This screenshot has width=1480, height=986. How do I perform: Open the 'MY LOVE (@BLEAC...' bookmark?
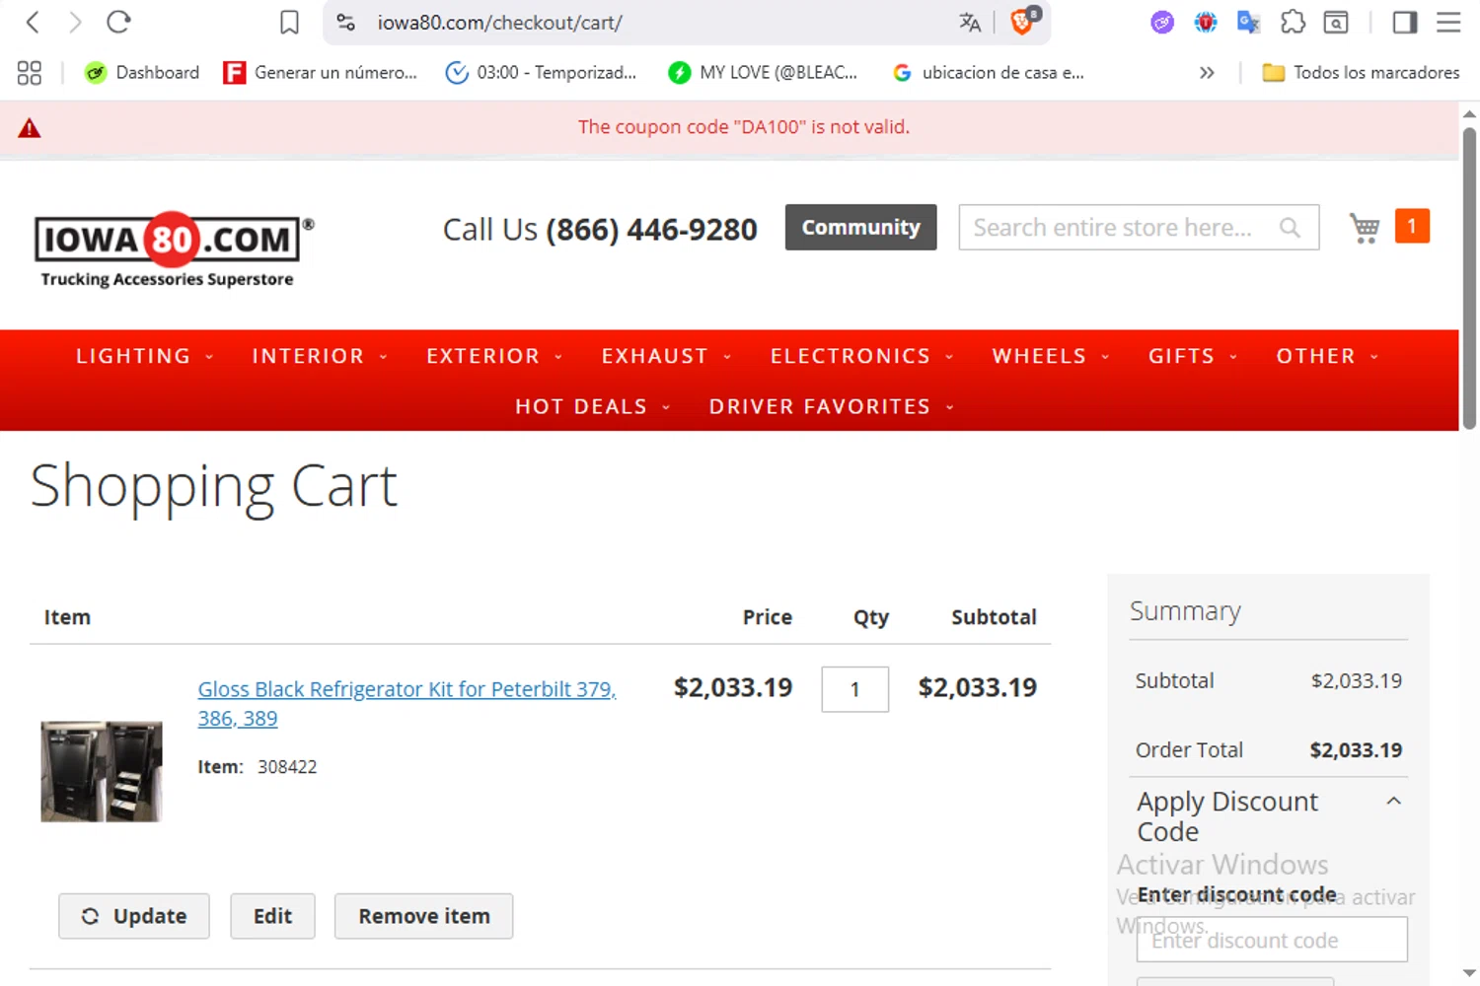tap(763, 72)
